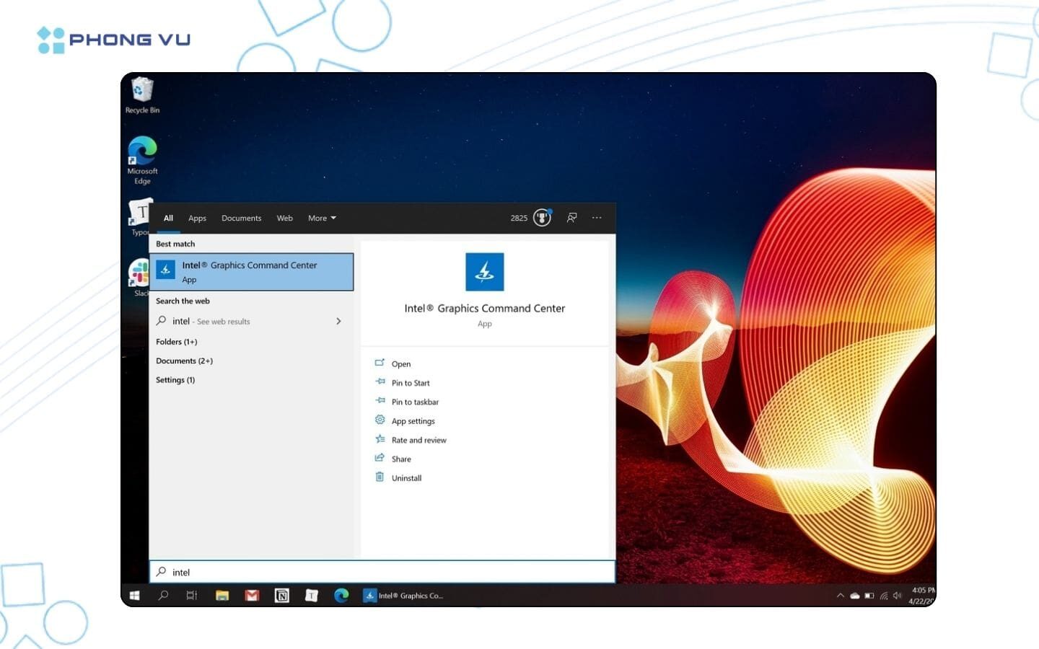Screen dimensions: 1039x649
Task: Switch to the Apps search tab
Action: 197,218
